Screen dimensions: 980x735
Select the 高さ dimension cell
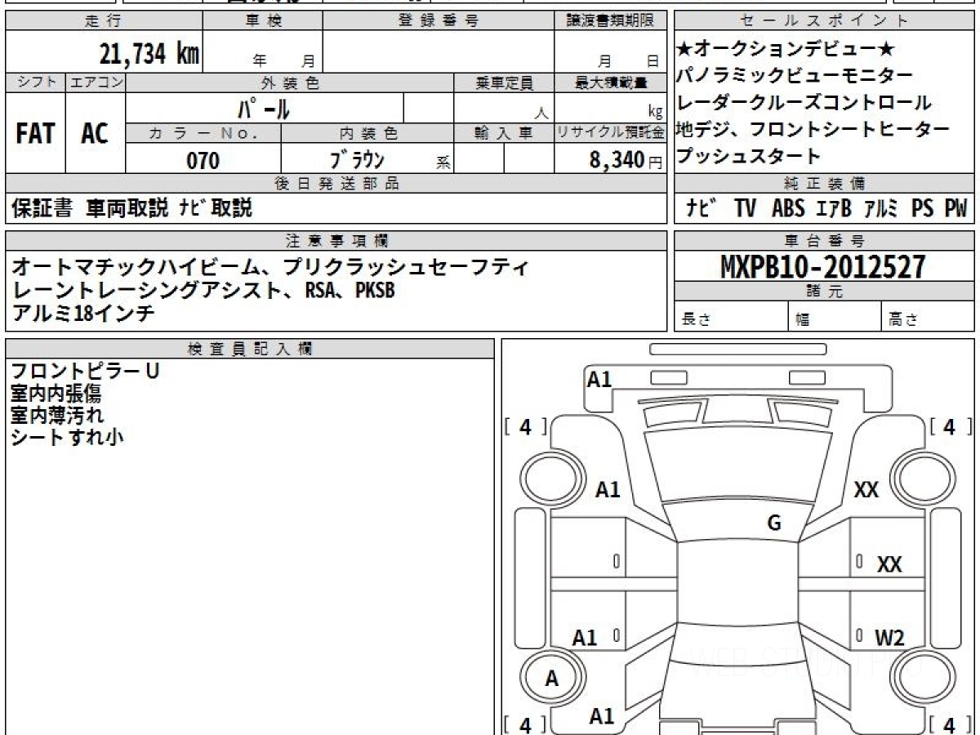pos(929,317)
